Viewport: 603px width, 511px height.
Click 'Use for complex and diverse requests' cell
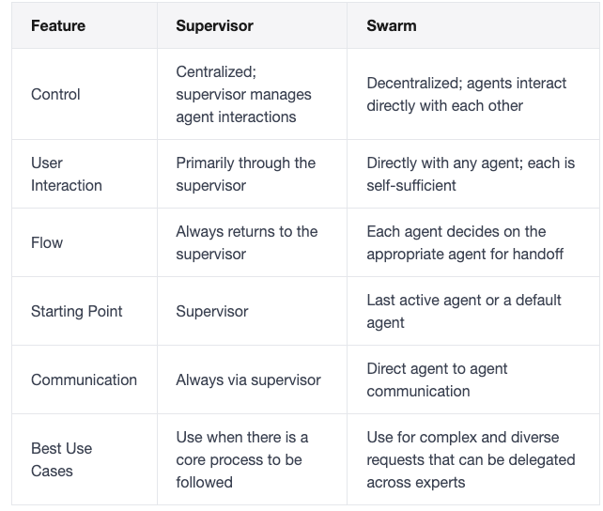click(461, 459)
